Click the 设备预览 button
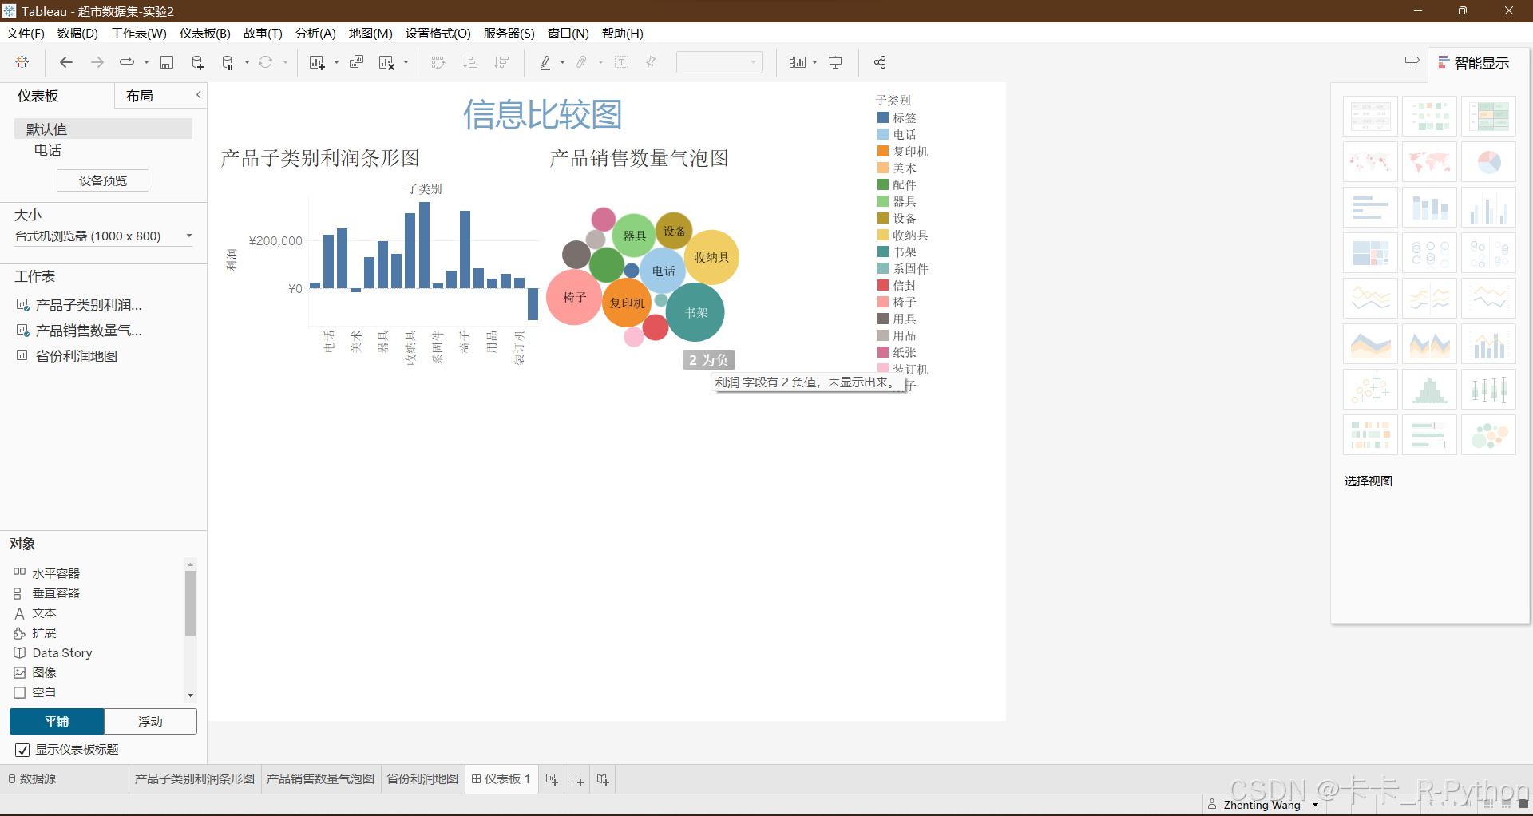 pos(103,180)
